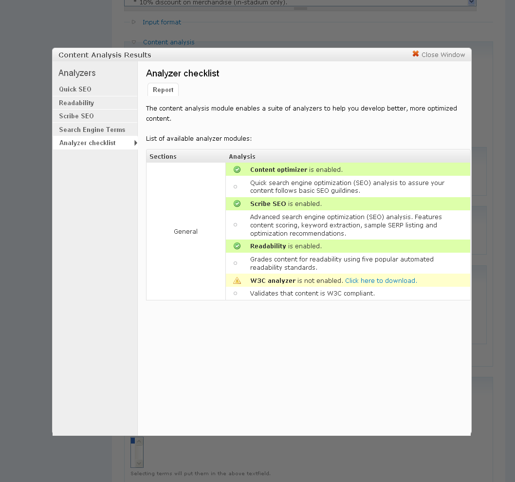Click the bullet beside Quick search engine optimization description
Viewport: 515px width, 482px height.
[235, 186]
